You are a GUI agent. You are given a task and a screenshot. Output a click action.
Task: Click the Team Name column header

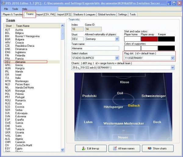click(x=37, y=26)
